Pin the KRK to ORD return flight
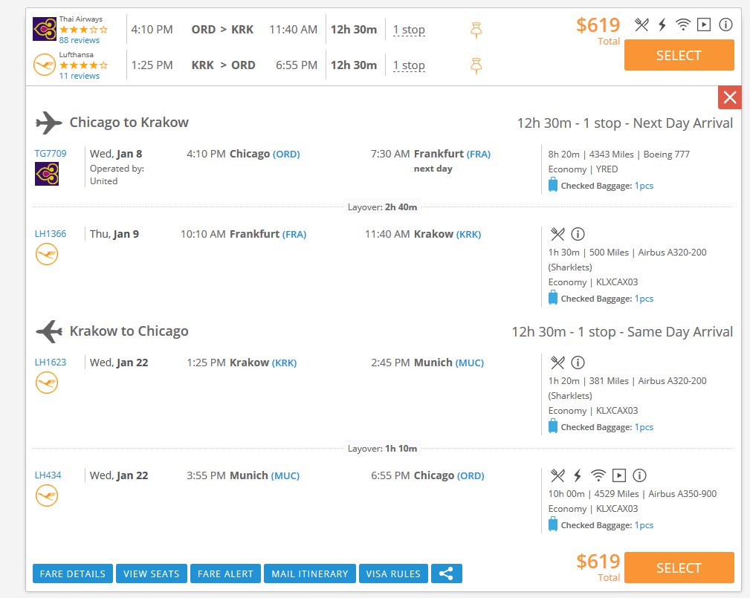This screenshot has width=750, height=598. 476,65
